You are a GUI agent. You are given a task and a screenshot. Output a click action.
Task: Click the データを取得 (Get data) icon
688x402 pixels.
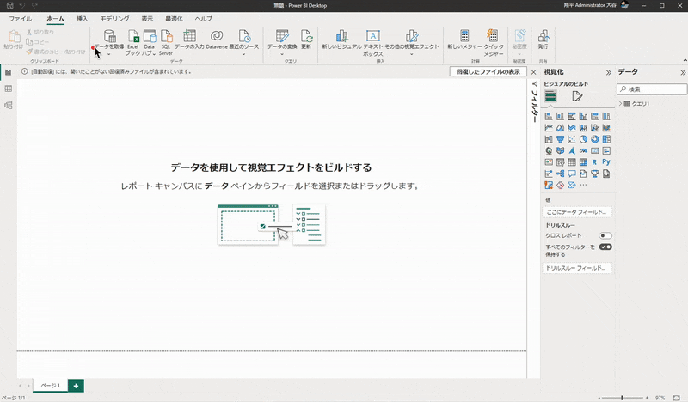click(109, 36)
